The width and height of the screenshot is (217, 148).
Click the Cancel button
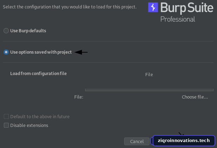pos(137,141)
